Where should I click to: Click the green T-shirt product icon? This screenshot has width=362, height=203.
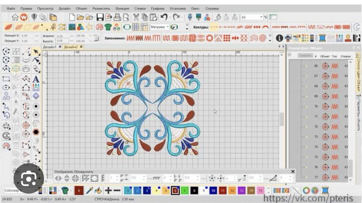coord(108,27)
